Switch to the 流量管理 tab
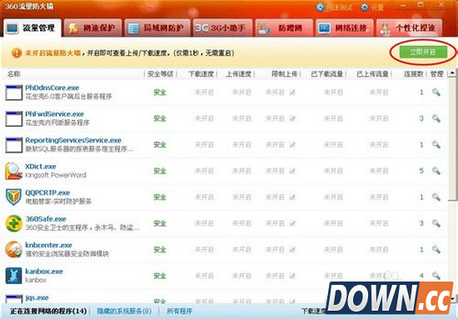 32,28
